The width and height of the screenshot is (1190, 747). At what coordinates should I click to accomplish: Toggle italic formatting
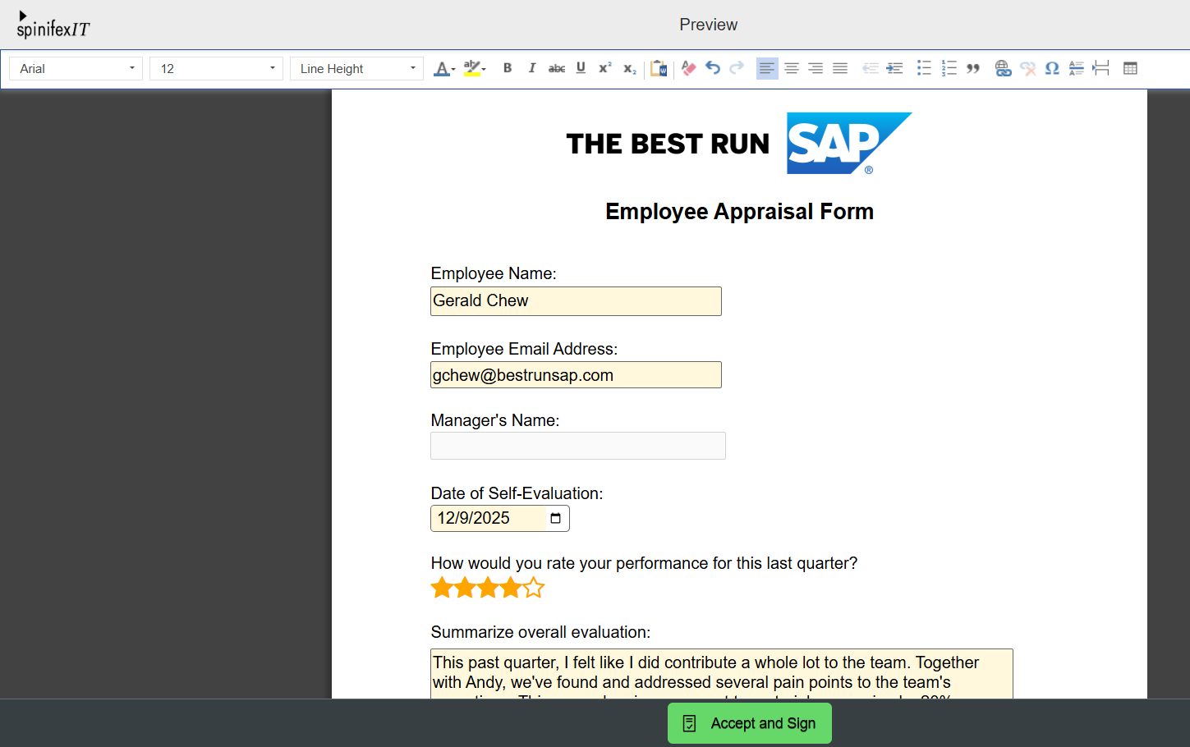point(531,68)
